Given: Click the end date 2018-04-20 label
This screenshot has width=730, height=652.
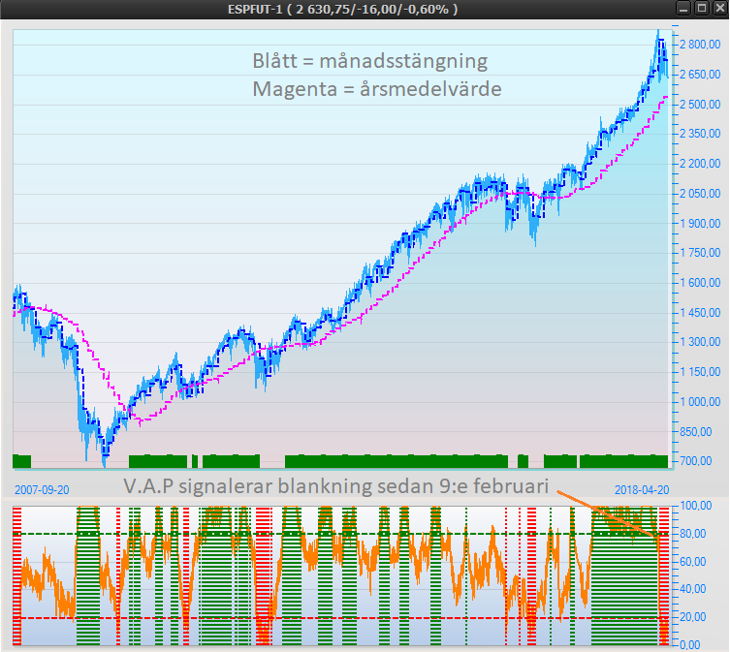Looking at the screenshot, I should 642,490.
